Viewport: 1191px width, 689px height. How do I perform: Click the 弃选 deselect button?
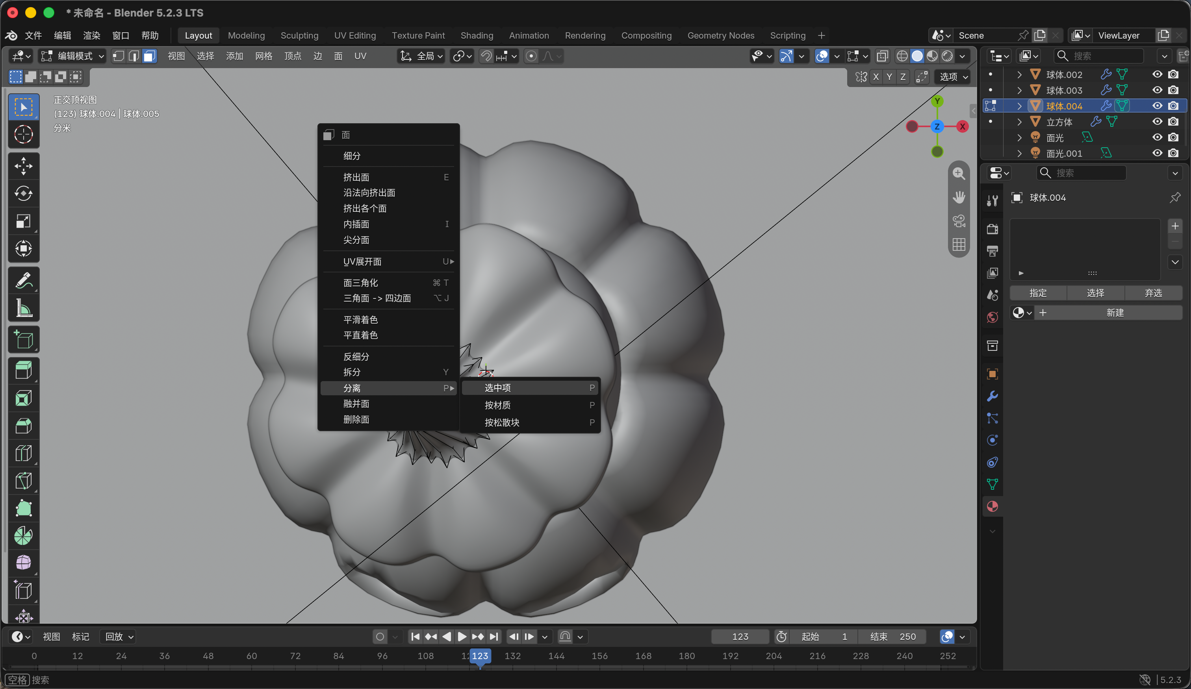1153,293
